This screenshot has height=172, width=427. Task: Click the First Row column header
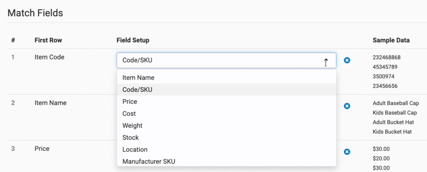click(48, 40)
